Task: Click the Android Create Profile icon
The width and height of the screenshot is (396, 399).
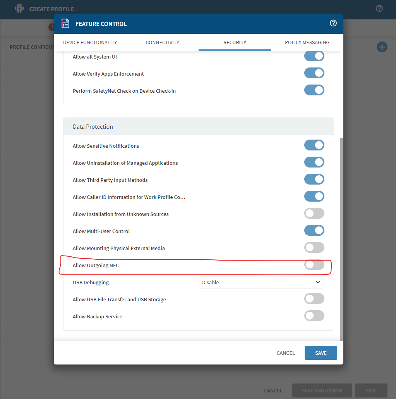Action: tap(19, 9)
